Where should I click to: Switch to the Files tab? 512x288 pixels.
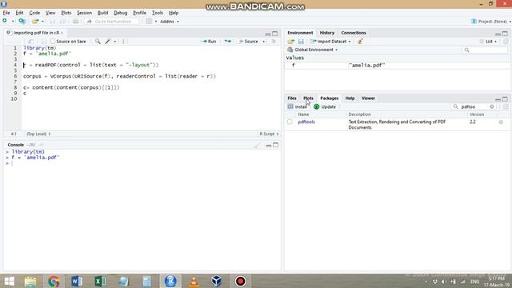tap(292, 98)
